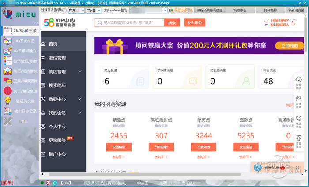Open 更多服务 in the dark navigation
Viewport: 309px width, 187px height.
coord(63,140)
